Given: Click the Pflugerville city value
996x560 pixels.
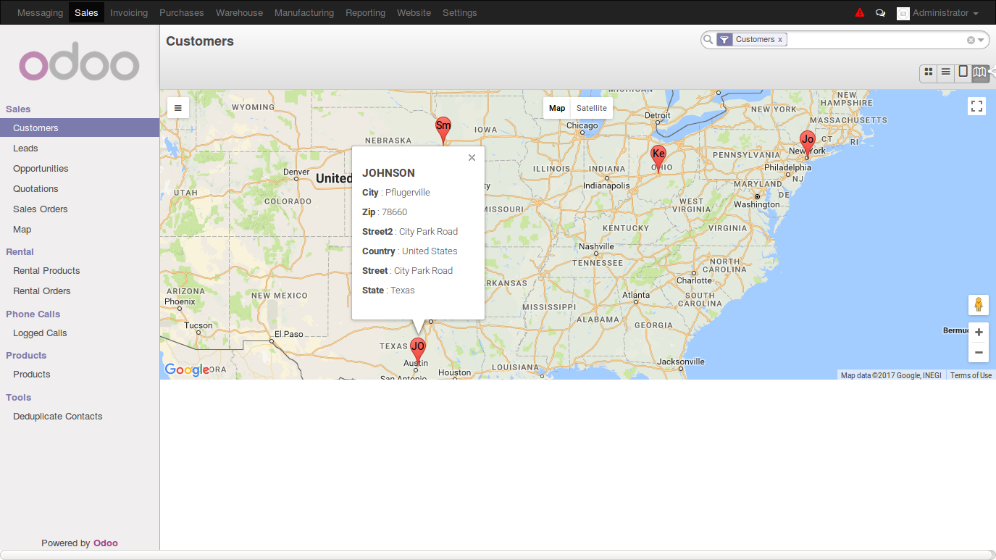Looking at the screenshot, I should tap(408, 193).
